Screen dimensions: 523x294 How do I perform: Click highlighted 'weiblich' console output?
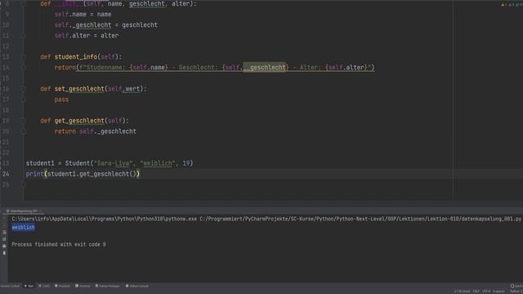pos(23,227)
